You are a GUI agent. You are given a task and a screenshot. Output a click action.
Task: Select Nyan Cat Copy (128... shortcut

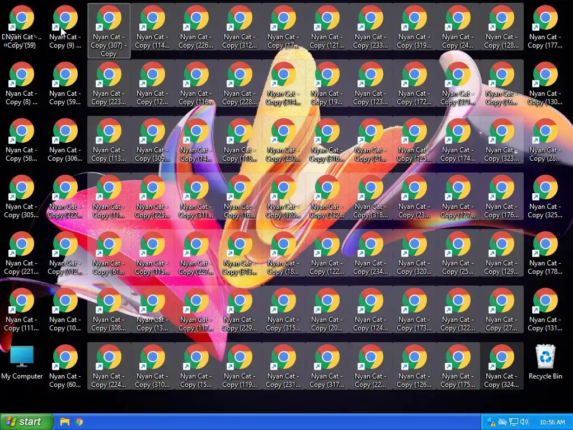click(x=501, y=27)
